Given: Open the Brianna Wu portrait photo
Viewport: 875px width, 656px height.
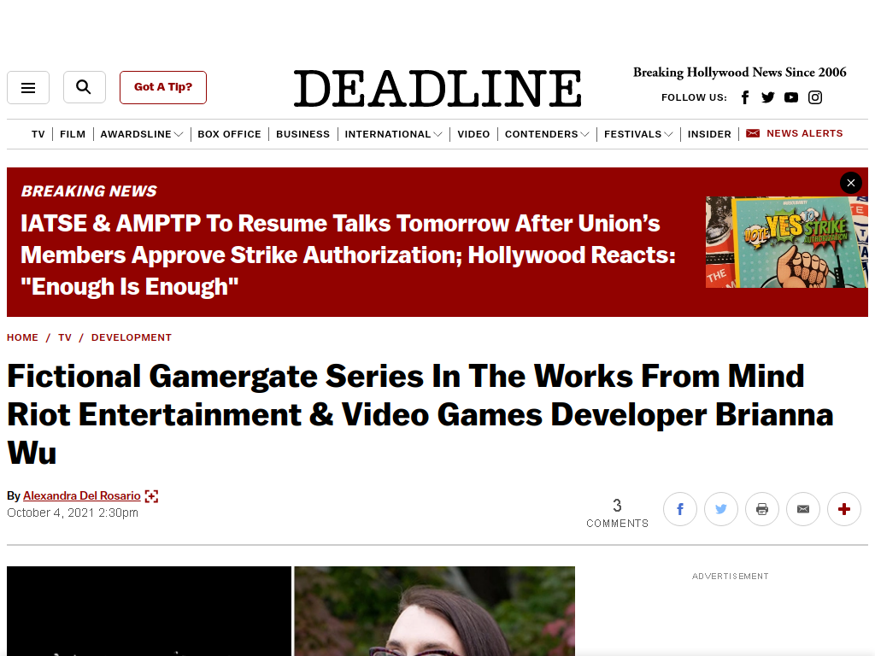Looking at the screenshot, I should tap(435, 612).
